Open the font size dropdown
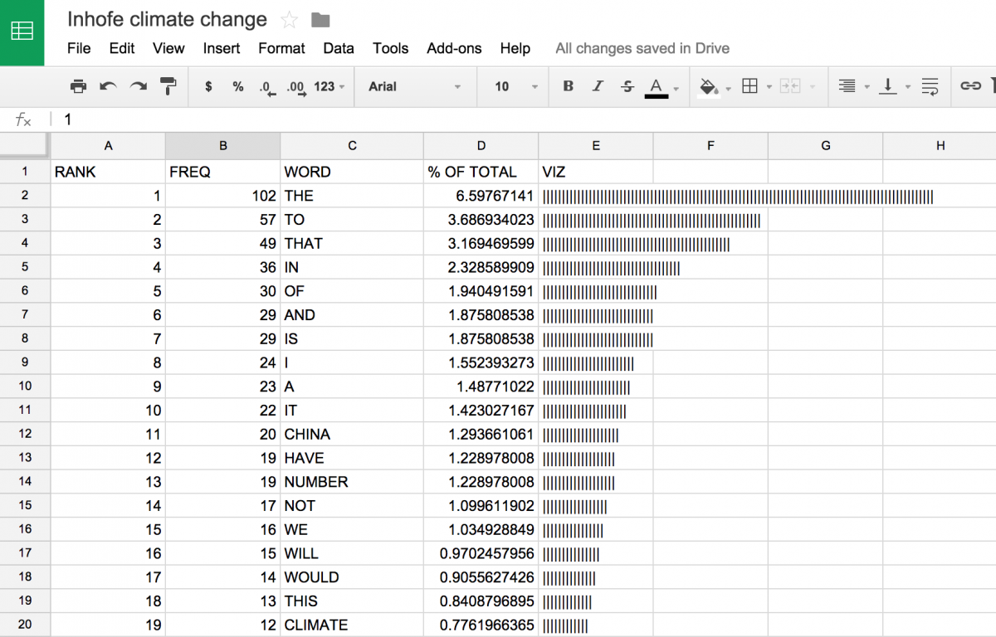Viewport: 996px width, 637px height. (513, 86)
